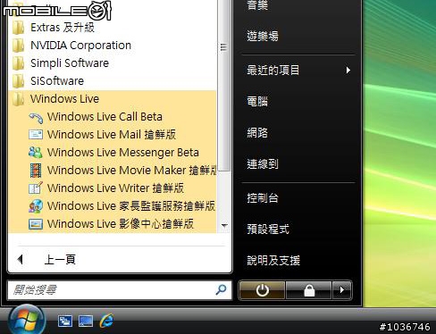Open 網路 from Start menu
The image size is (436, 334).
tap(257, 133)
